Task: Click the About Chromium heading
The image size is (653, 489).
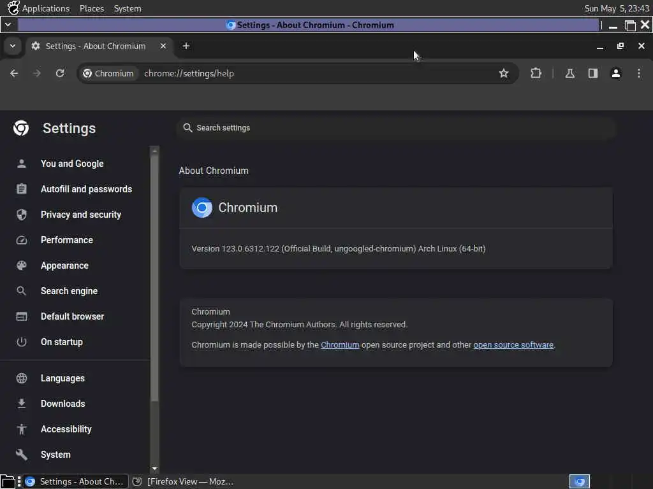Action: (214, 171)
